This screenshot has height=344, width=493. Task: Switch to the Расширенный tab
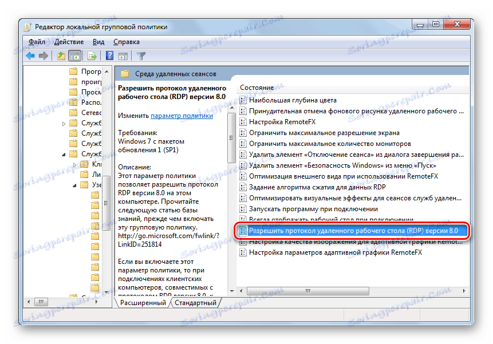[143, 303]
